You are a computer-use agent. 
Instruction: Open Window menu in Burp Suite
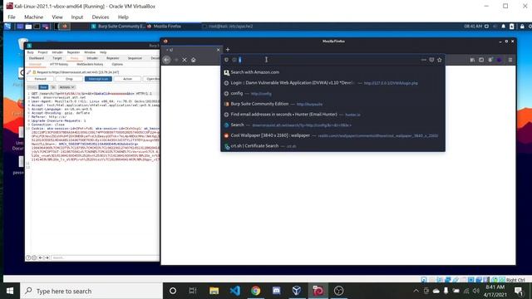point(90,52)
